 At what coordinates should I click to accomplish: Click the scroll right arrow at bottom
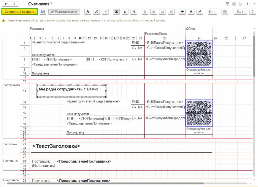250,183
